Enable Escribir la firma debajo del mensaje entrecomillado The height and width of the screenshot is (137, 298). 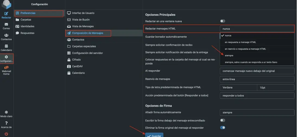click(223, 120)
